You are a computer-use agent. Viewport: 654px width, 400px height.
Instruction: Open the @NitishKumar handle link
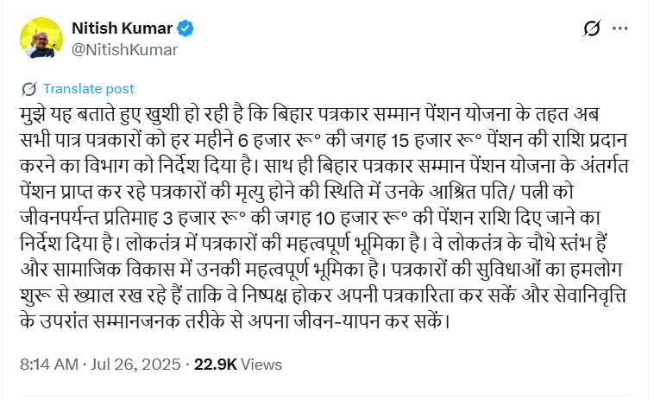pos(124,49)
